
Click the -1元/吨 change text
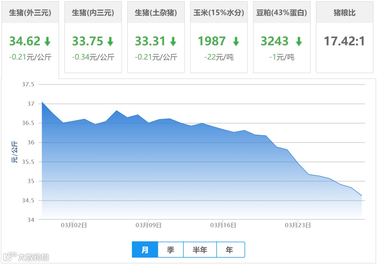pos(282,57)
